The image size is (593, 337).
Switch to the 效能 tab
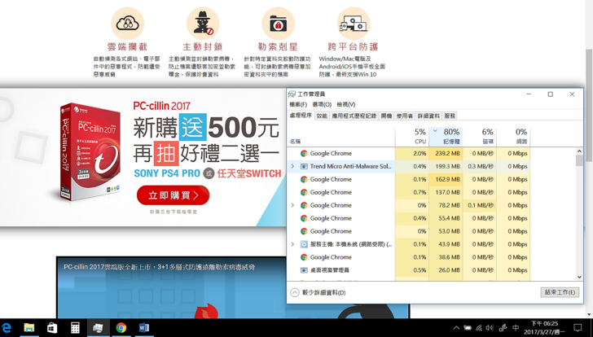pyautogui.click(x=322, y=116)
